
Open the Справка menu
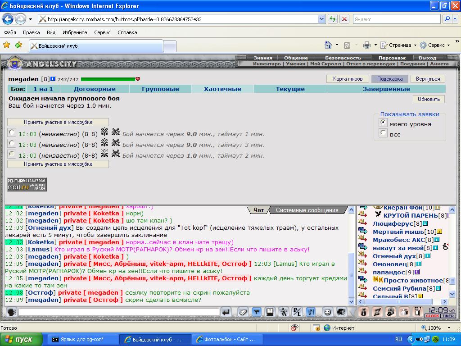[127, 32]
